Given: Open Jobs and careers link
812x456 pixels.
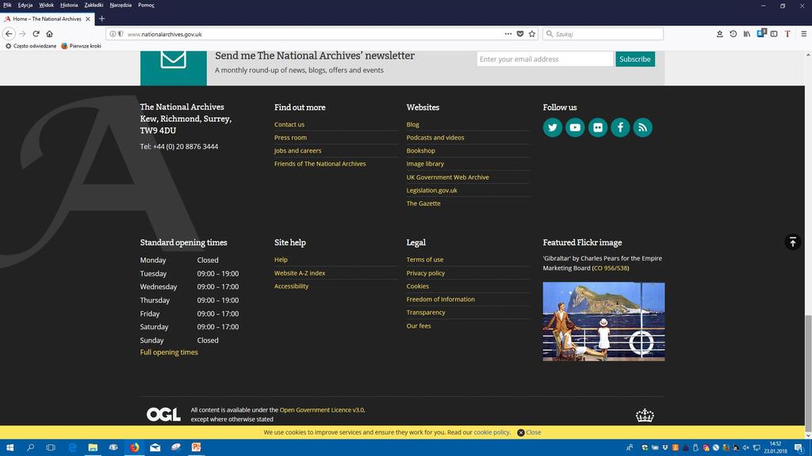Looking at the screenshot, I should click(298, 150).
